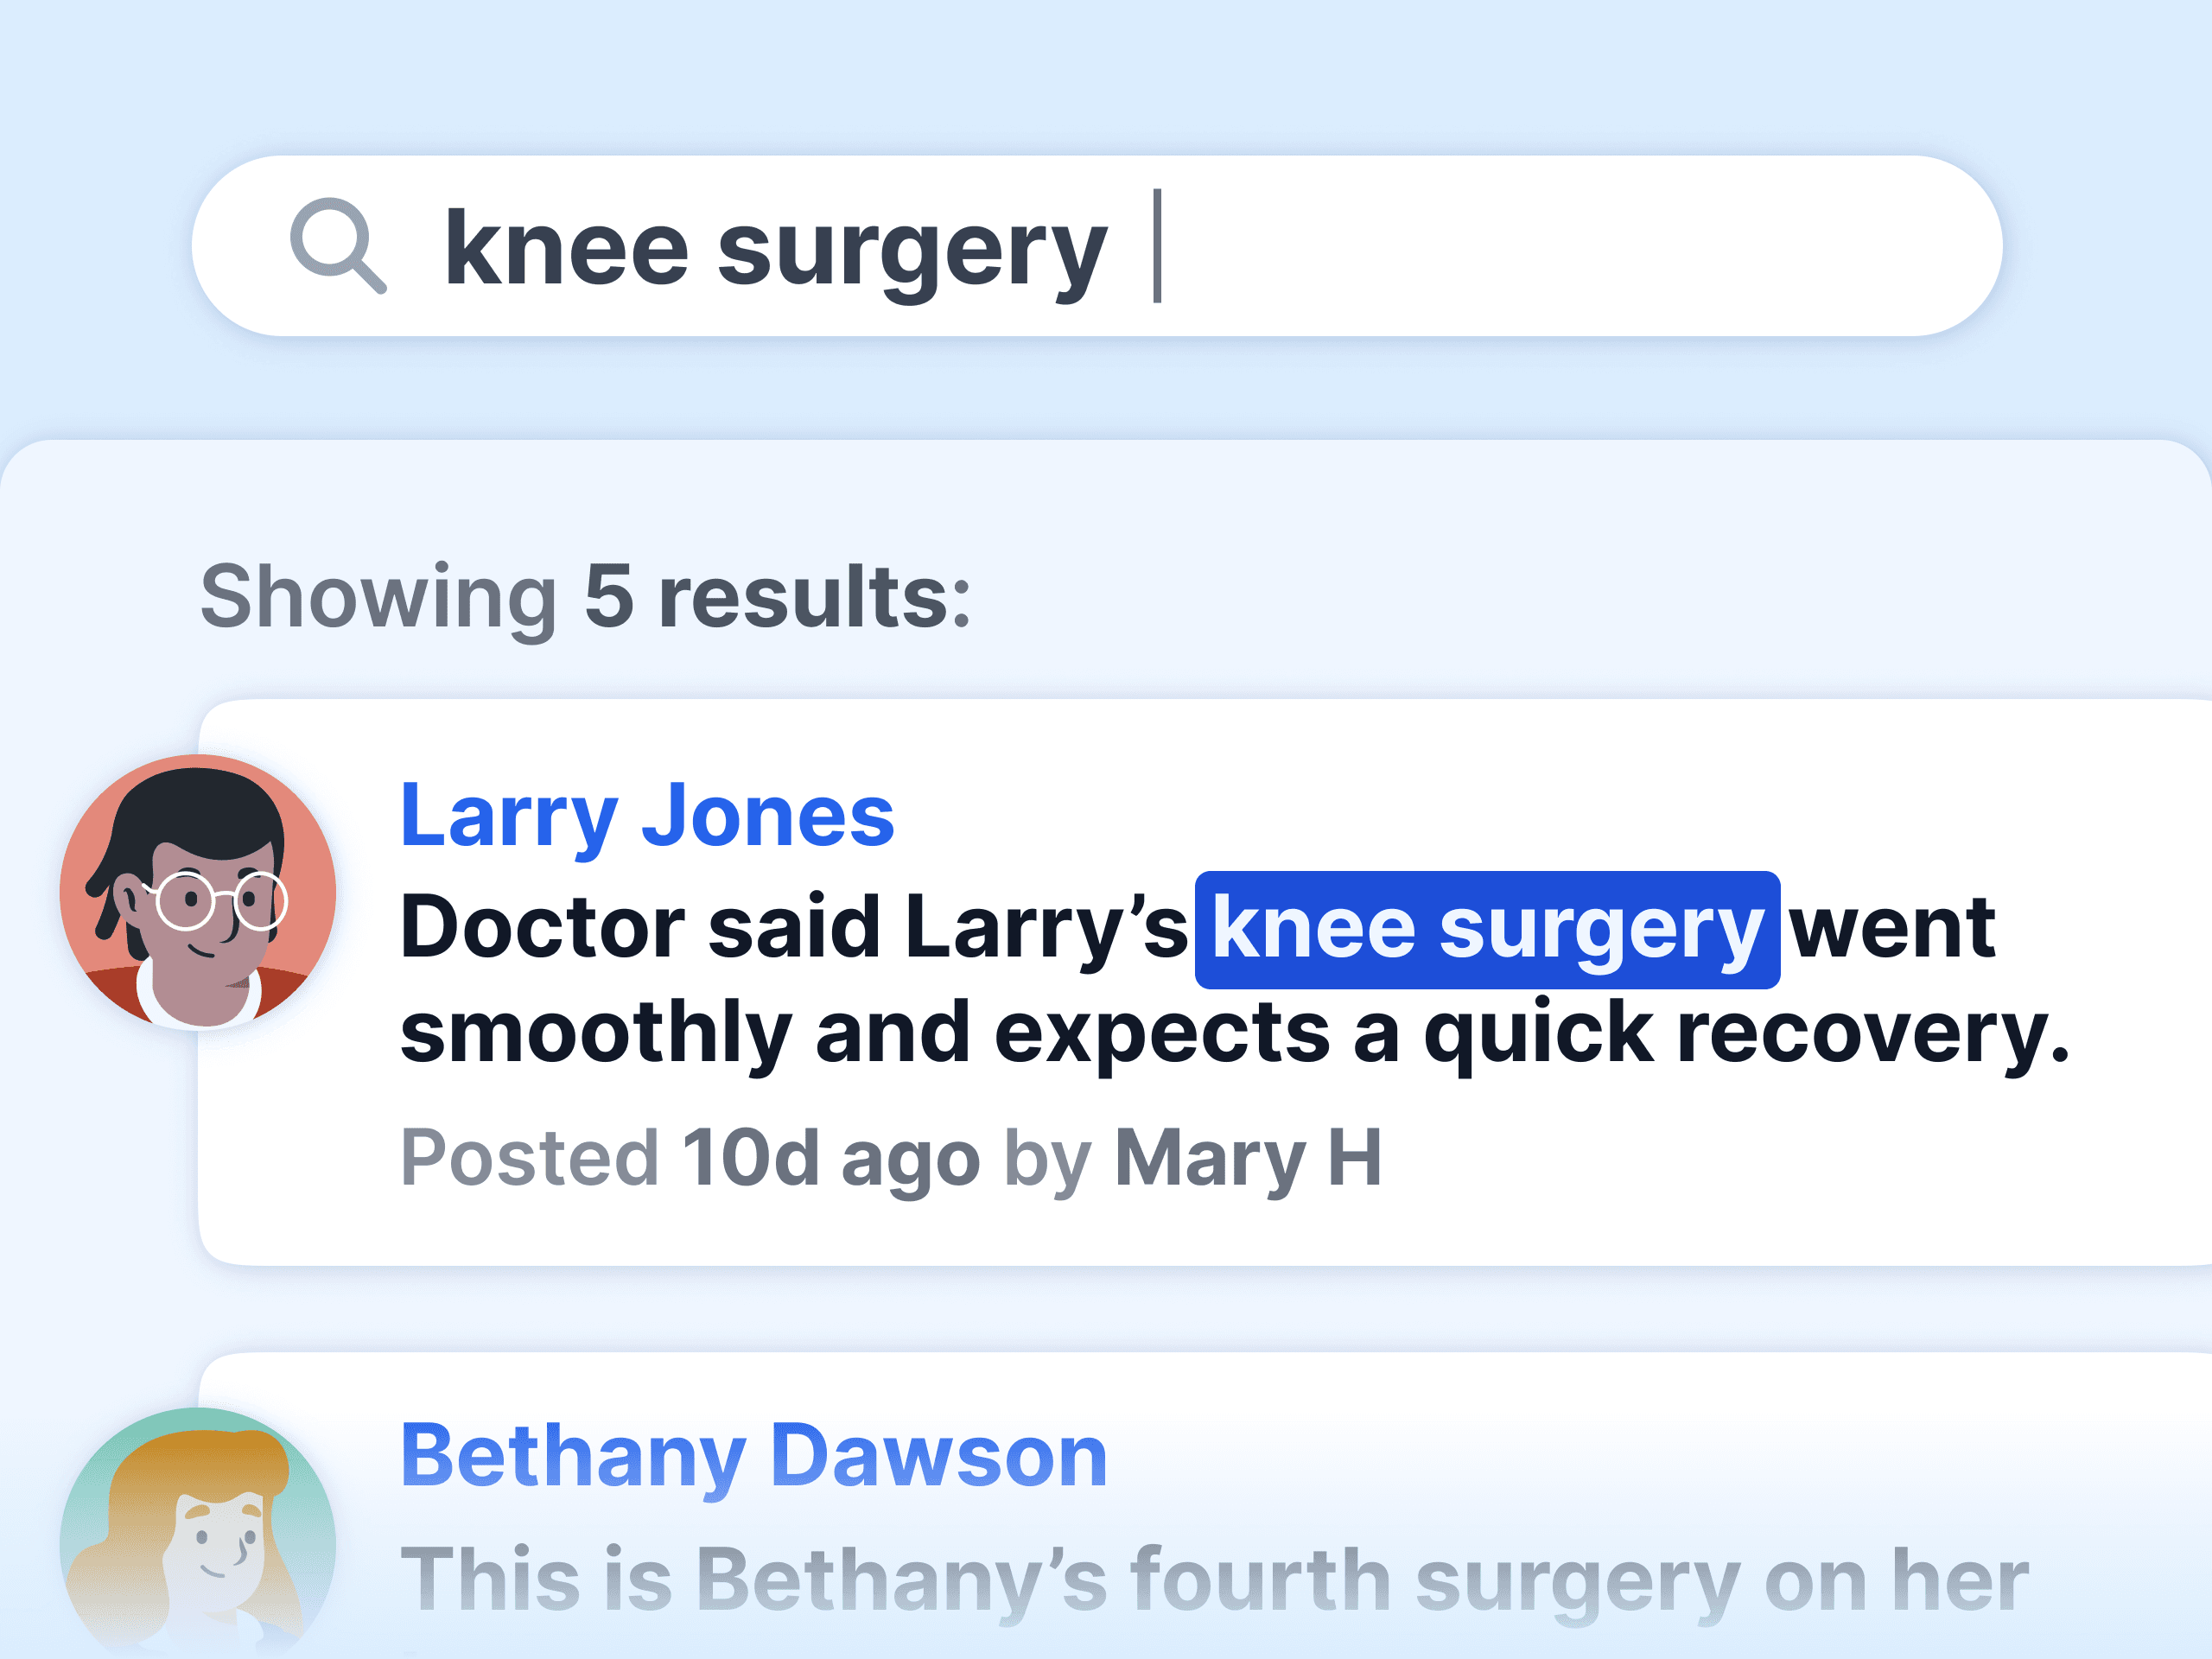Click the word "went" after the highlight
Viewport: 2212px width, 1659px height.
click(1892, 928)
